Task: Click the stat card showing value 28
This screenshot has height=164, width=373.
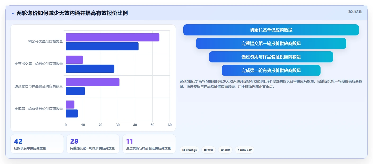Action: point(93,144)
